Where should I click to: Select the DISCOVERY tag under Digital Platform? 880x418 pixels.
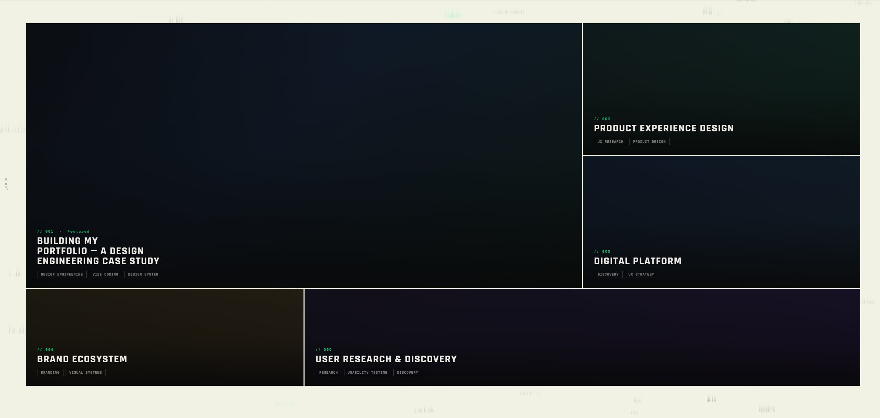tap(608, 274)
